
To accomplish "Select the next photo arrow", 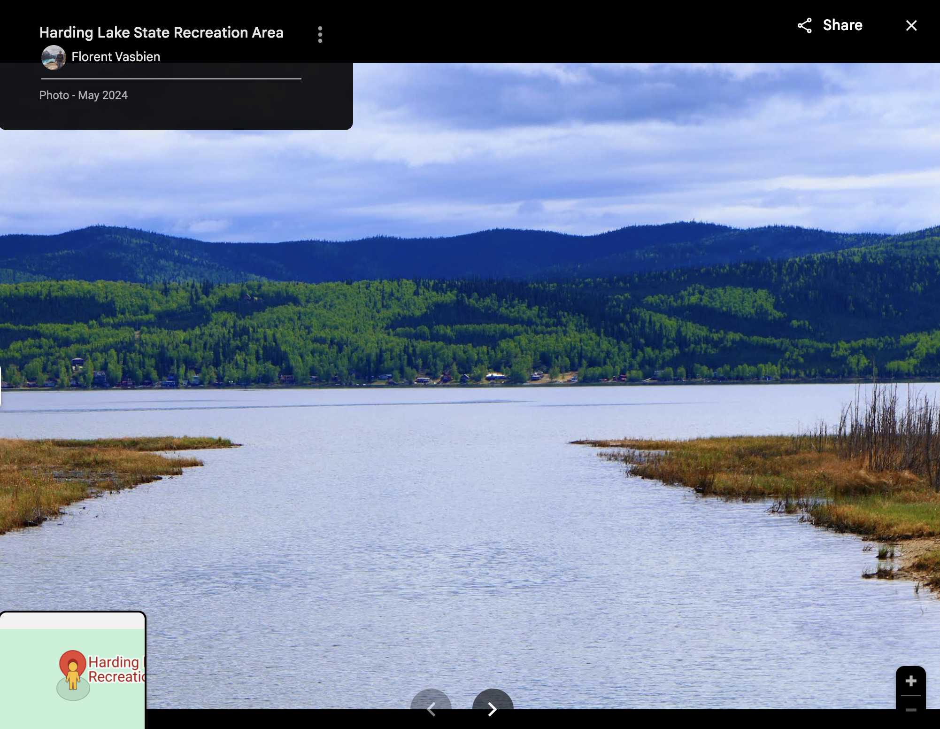I will (x=492, y=709).
